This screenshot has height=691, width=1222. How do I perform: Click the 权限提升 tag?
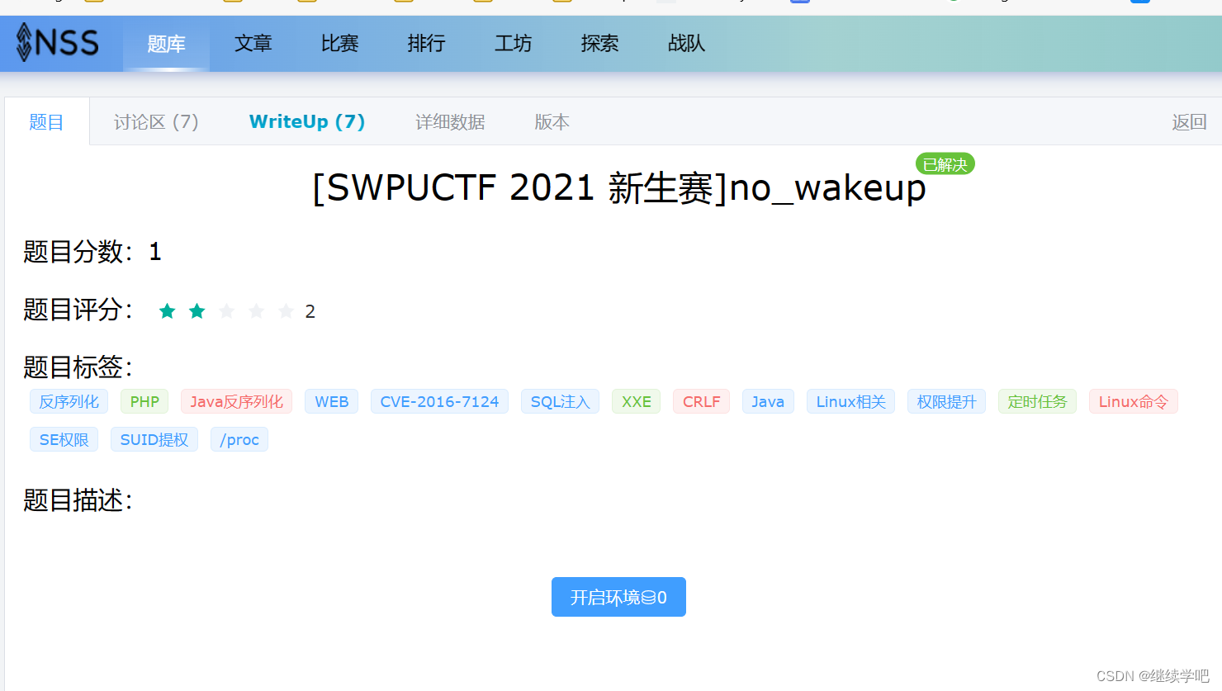(946, 402)
